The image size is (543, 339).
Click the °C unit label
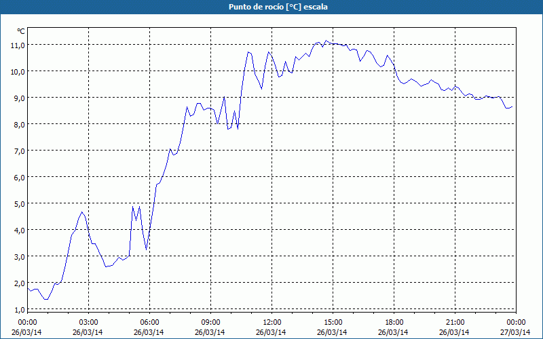(21, 31)
